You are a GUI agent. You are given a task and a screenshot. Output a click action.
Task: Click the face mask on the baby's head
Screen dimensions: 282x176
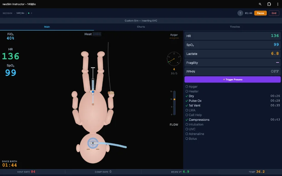[x=93, y=143]
